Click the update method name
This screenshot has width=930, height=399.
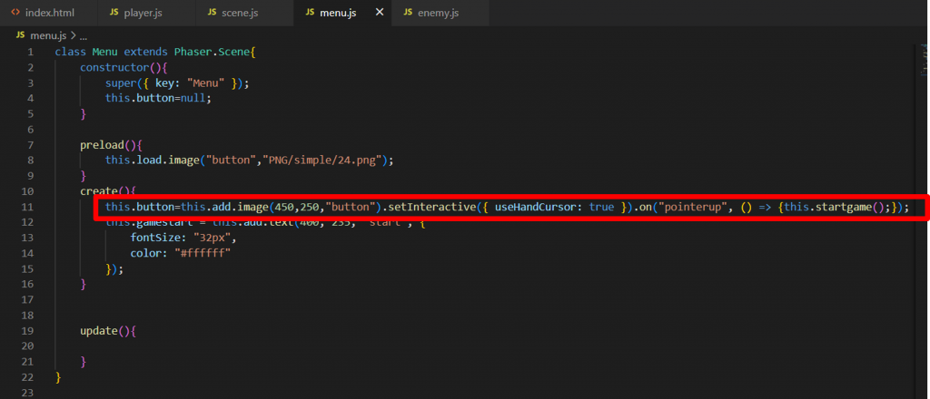tap(99, 331)
